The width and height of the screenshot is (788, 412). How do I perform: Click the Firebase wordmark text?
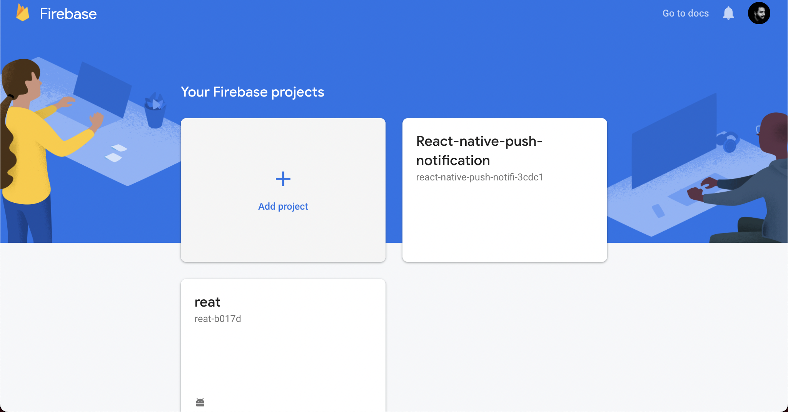[x=68, y=14]
